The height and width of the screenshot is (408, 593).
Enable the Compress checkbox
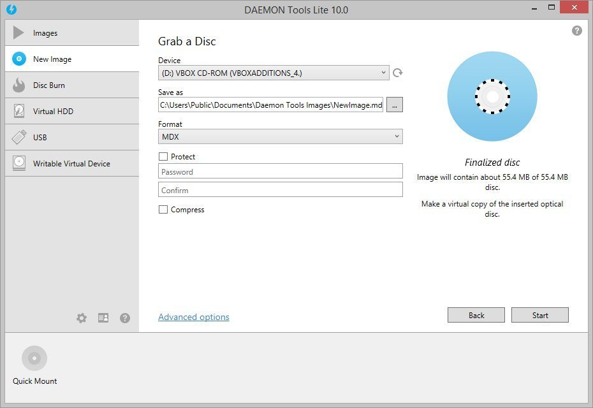coord(163,209)
